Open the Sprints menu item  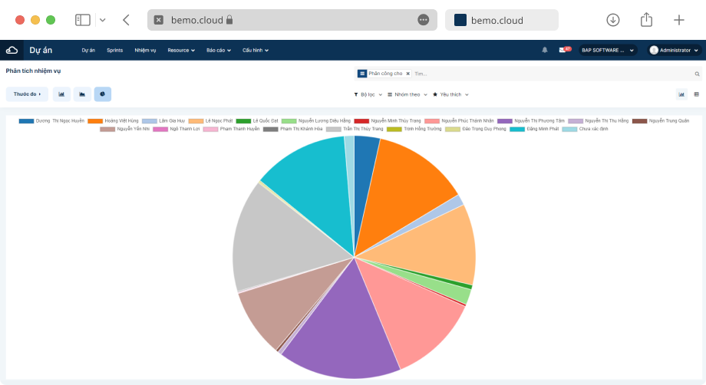pyautogui.click(x=115, y=51)
